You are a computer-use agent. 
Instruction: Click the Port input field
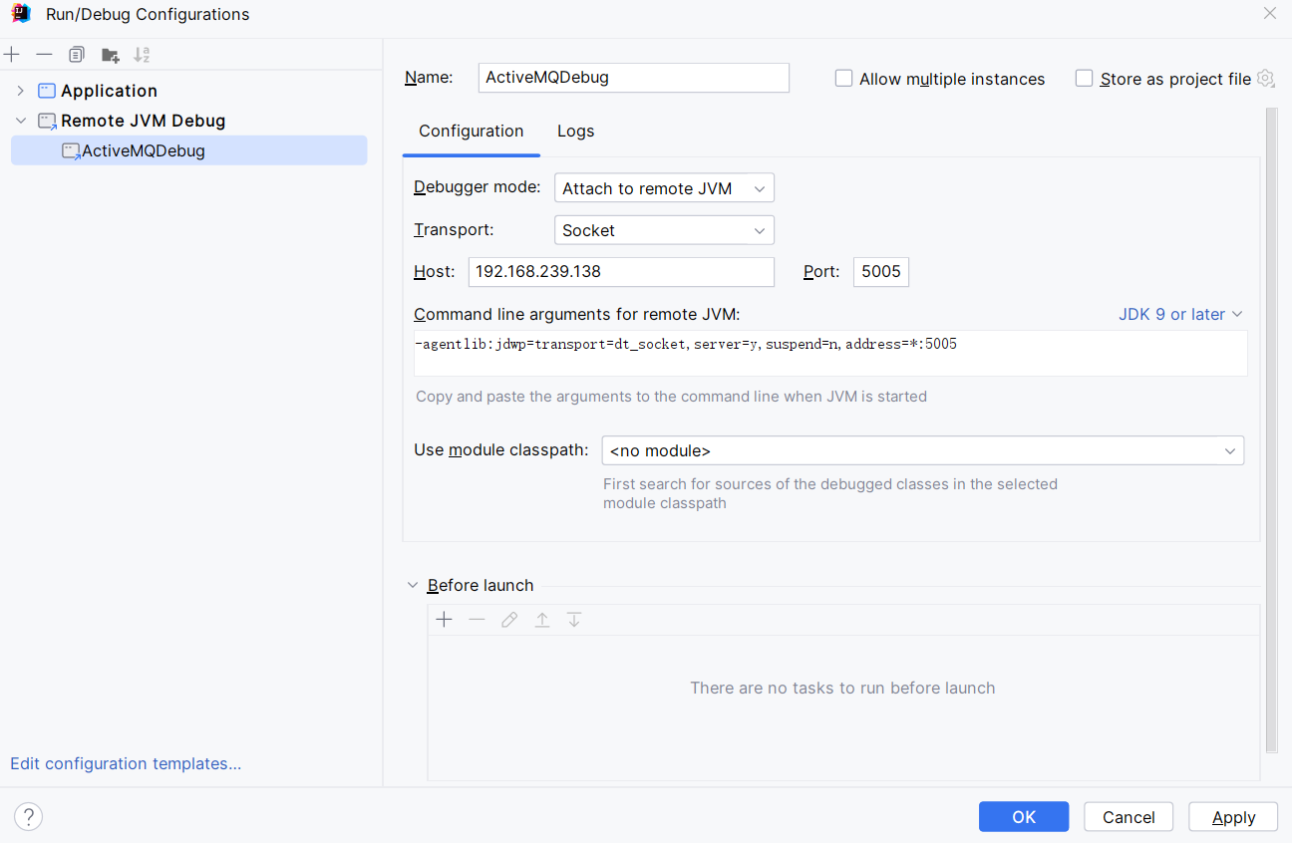click(x=881, y=272)
